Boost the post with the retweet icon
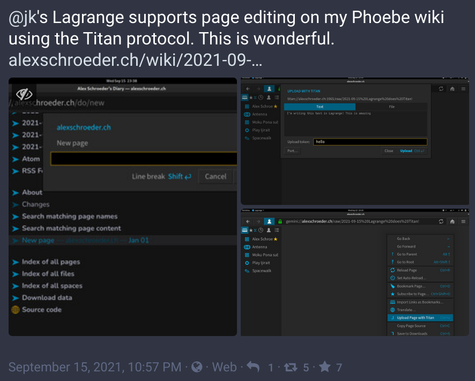The height and width of the screenshot is (381, 475). tap(291, 367)
